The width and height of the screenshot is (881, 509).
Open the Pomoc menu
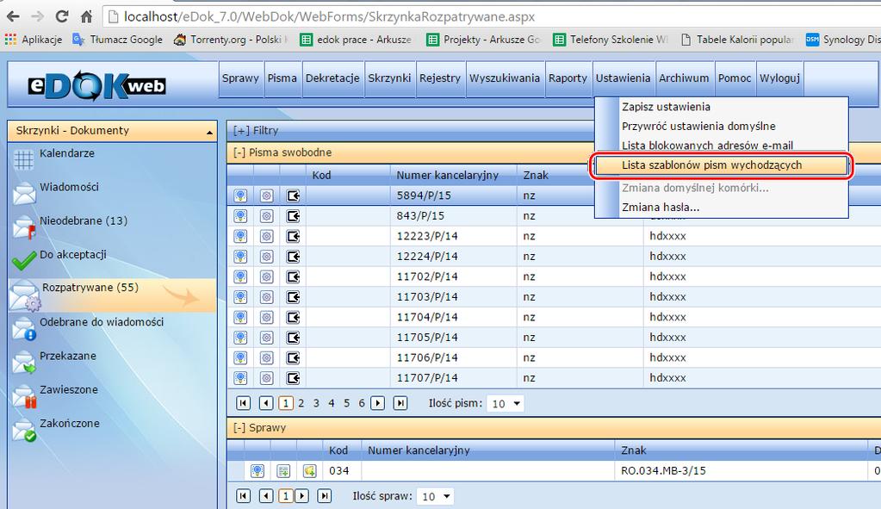point(735,78)
